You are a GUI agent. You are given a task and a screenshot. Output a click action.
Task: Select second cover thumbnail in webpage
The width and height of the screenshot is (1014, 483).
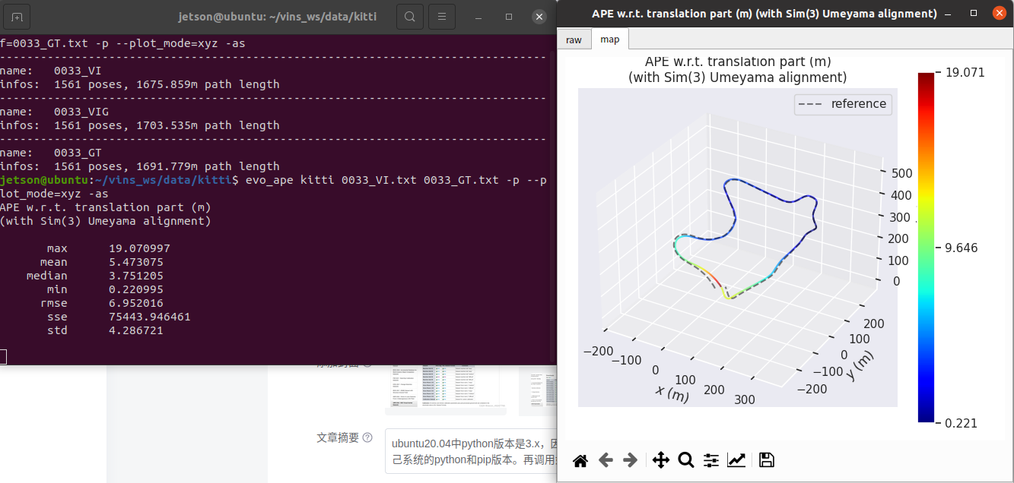click(x=538, y=390)
